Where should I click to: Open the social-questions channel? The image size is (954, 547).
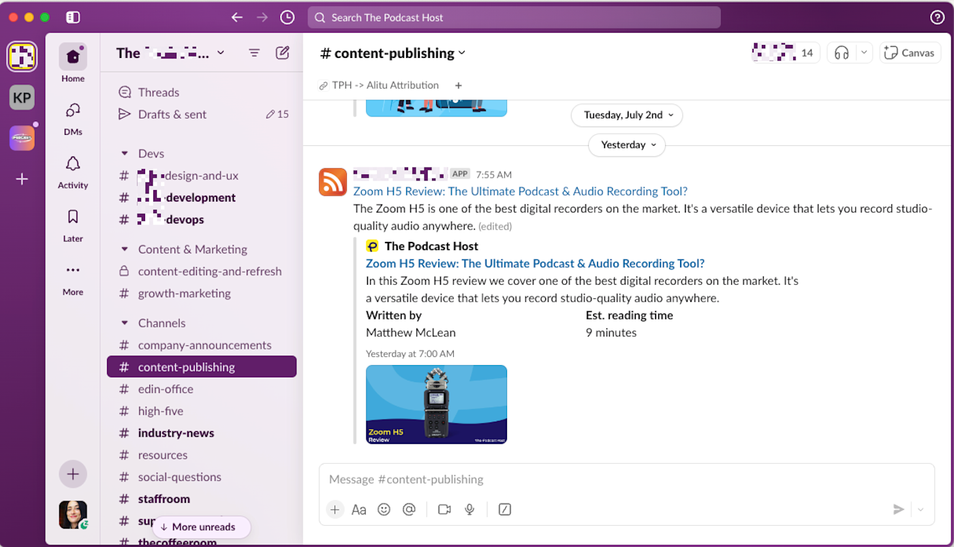click(x=202, y=477)
